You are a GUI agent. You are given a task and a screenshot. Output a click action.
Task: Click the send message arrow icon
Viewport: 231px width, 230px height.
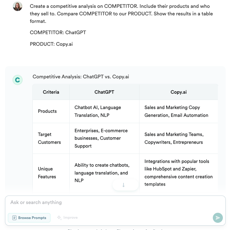pyautogui.click(x=218, y=218)
